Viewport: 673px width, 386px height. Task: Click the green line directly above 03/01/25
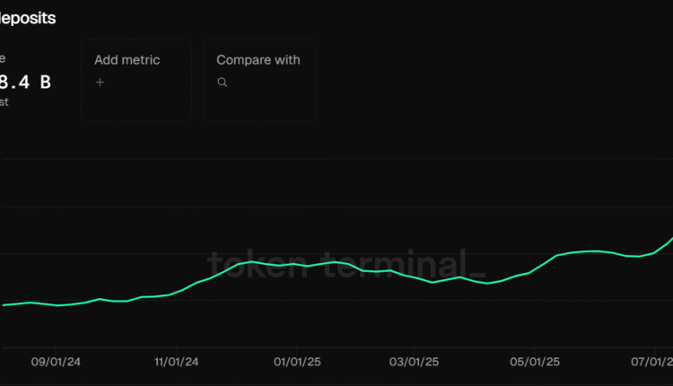(414, 277)
